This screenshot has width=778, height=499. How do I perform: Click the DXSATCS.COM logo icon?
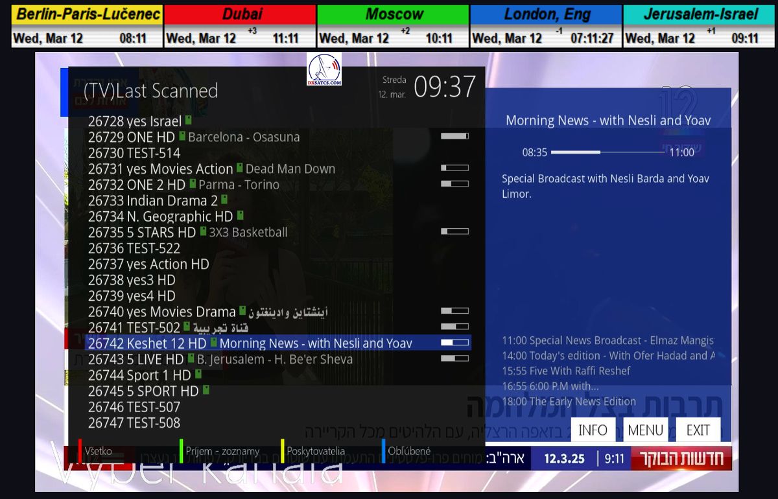(x=324, y=69)
